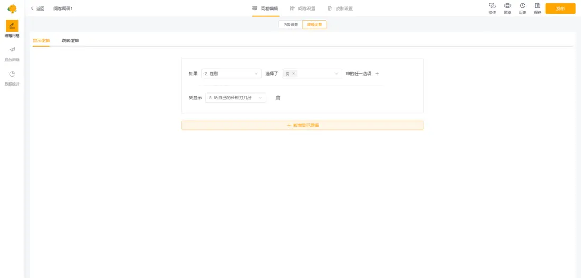Expand the selected options dropdown arrow
The height and width of the screenshot is (278, 581).
point(337,73)
